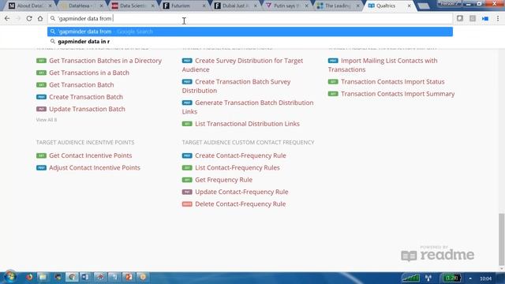Viewport: 505px width, 284px height.
Task: Open Transaction Contacts Import Summary
Action: (398, 94)
